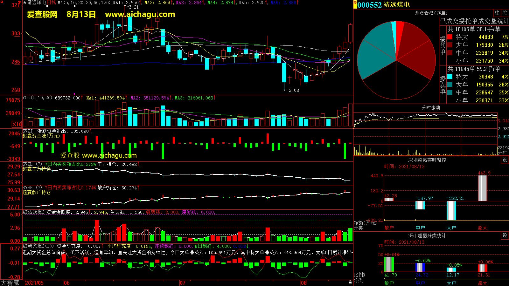Click the 日线 period label
509x286 pixels.
click(x=51, y=3)
